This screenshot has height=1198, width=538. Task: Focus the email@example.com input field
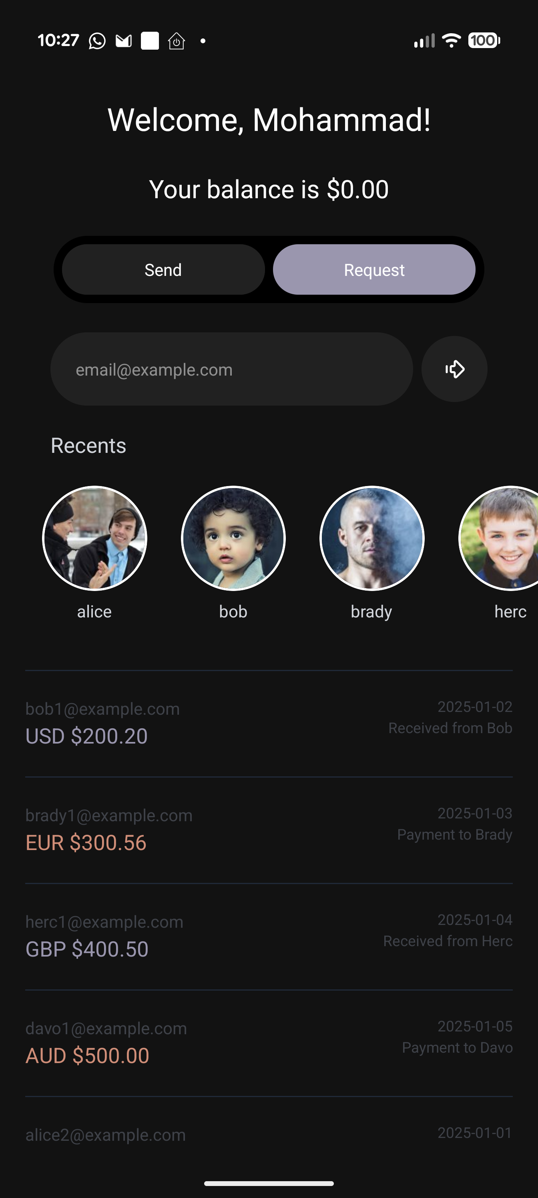click(x=231, y=369)
